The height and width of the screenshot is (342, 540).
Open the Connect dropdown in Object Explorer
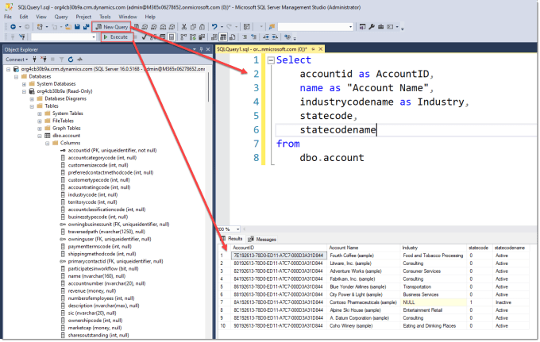click(17, 60)
